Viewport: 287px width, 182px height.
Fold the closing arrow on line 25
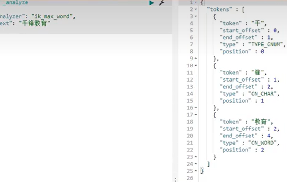click(x=196, y=171)
